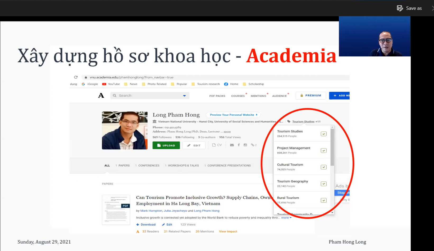This screenshot has height=251, width=434.
Task: Open the search box dropdown arrow
Action: tap(185, 96)
